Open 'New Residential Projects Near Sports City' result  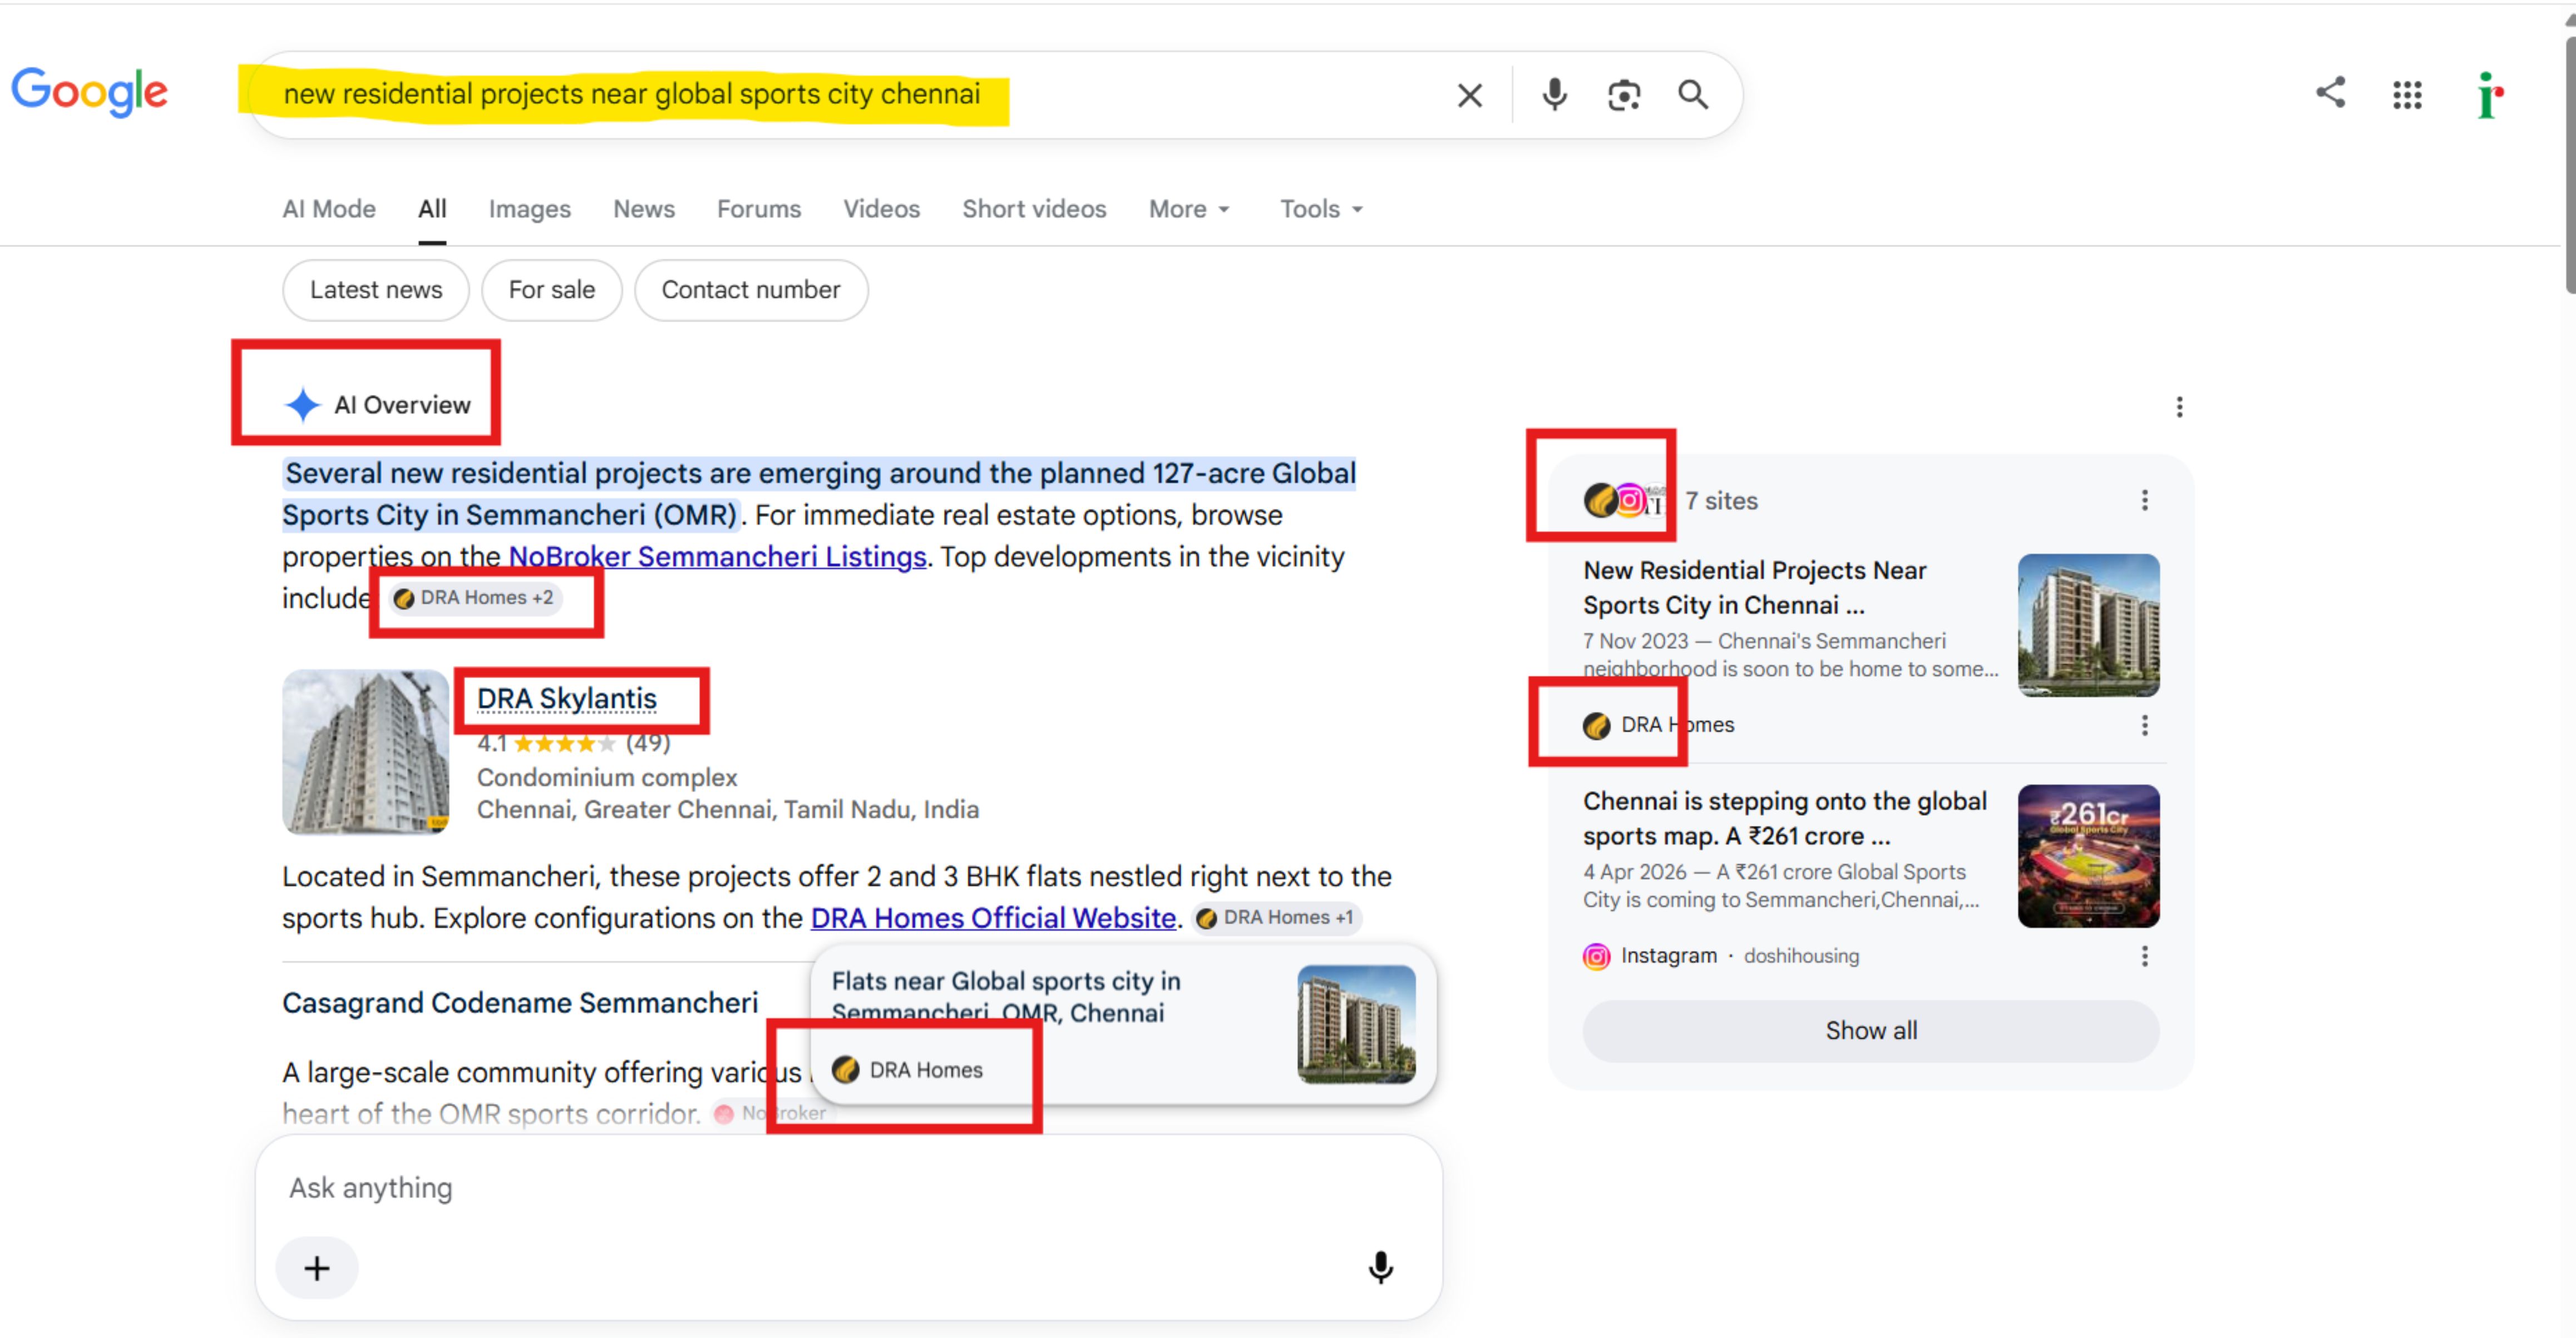click(1754, 588)
